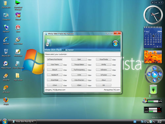Open the Vista Skin Pack desktop shortcut

point(18,65)
